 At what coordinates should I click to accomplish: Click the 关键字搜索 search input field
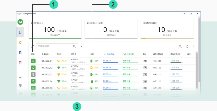tap(54, 46)
